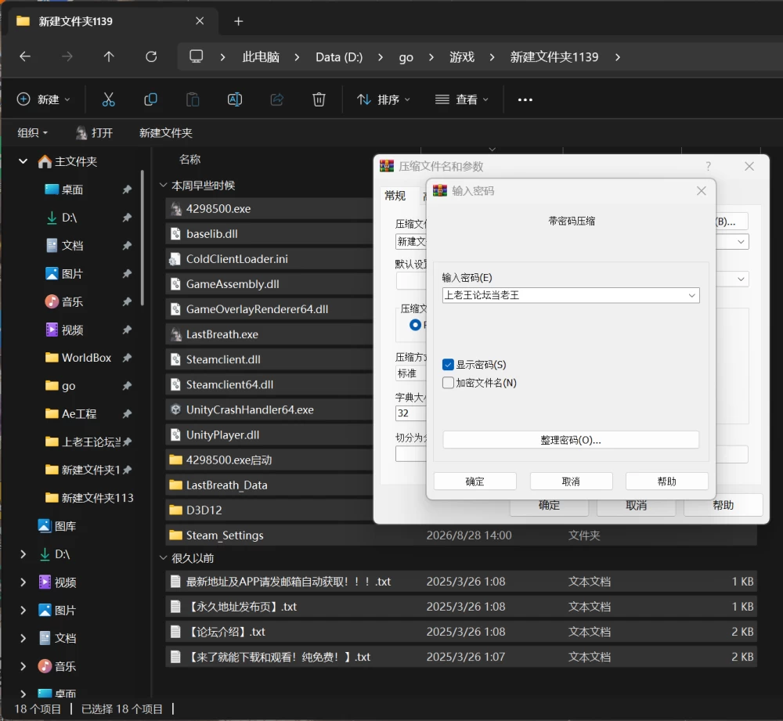This screenshot has width=783, height=721.
Task: Click the Paste clipboard icon
Action: (x=193, y=99)
